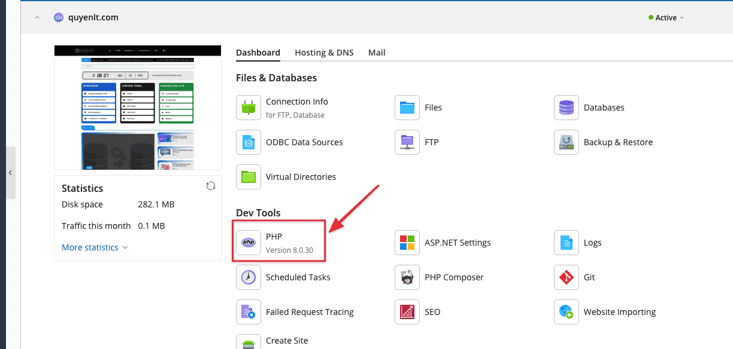This screenshot has height=349, width=733.
Task: Expand the More statistics dropdown
Action: tap(95, 247)
